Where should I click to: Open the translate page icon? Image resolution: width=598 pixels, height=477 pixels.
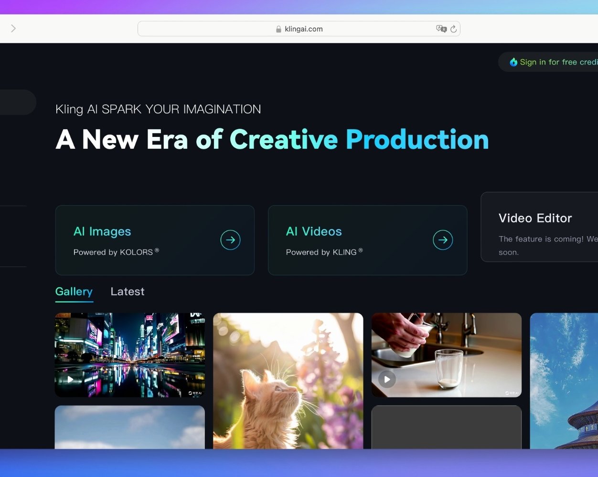441,29
